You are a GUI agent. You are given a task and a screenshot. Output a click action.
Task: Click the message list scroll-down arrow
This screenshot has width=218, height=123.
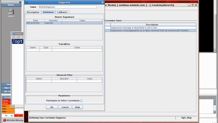(215, 112)
